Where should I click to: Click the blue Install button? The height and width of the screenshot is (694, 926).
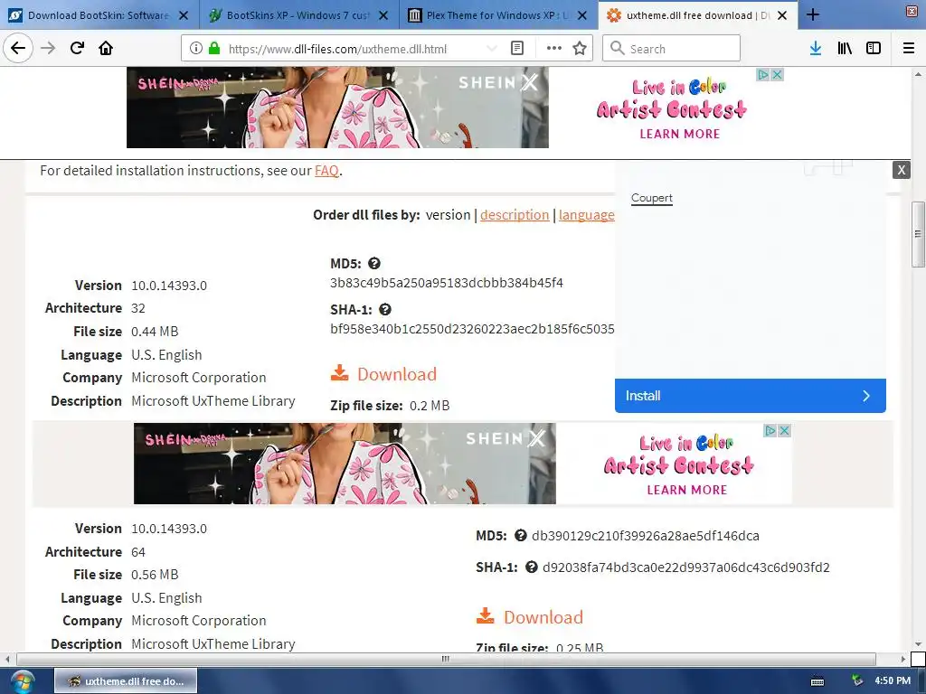[x=750, y=396]
